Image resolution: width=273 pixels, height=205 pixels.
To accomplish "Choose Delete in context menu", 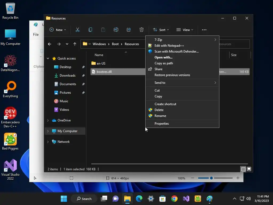I will click(182, 110).
